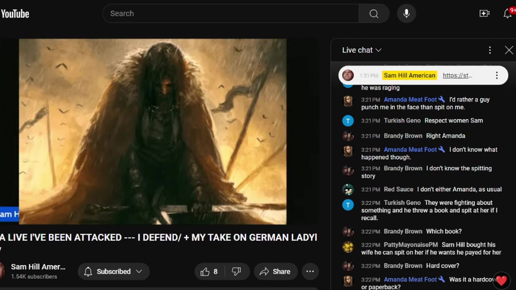Click PattyMayonaisePM 'Sam Hill bought his wife' message
Screen dimensions: 516x290
(423, 249)
